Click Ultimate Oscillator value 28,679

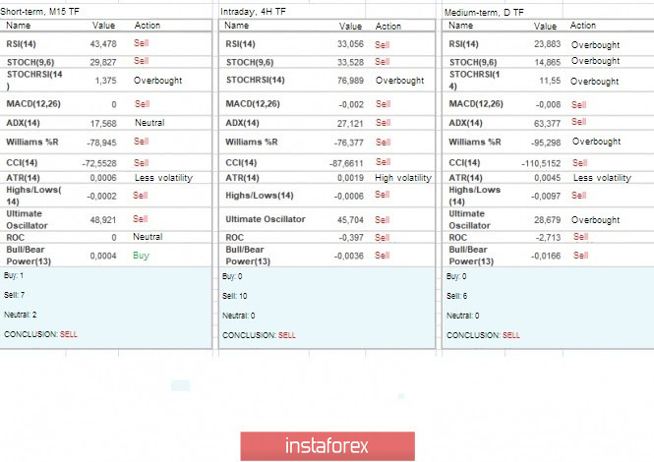click(x=547, y=220)
